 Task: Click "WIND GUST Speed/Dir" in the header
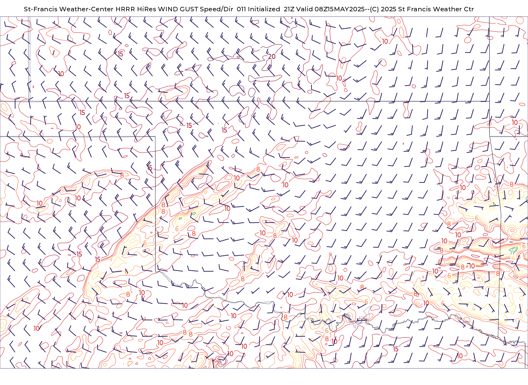coord(196,9)
